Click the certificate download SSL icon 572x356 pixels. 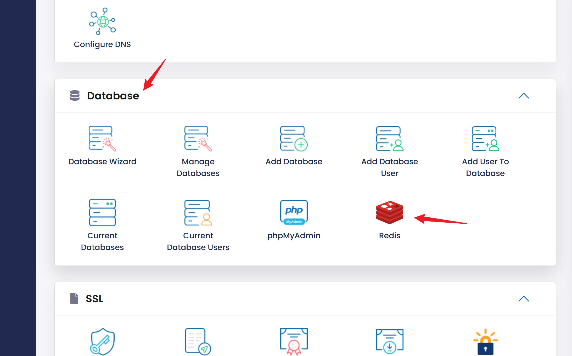[390, 341]
